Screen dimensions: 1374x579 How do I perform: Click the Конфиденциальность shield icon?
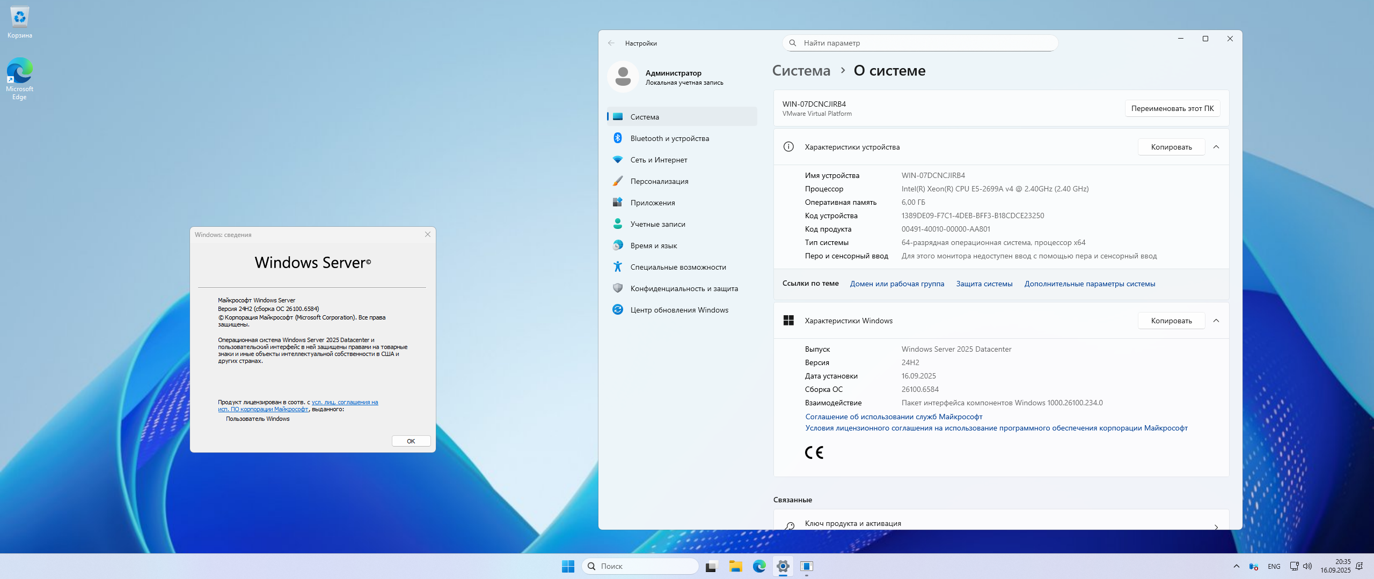coord(618,288)
